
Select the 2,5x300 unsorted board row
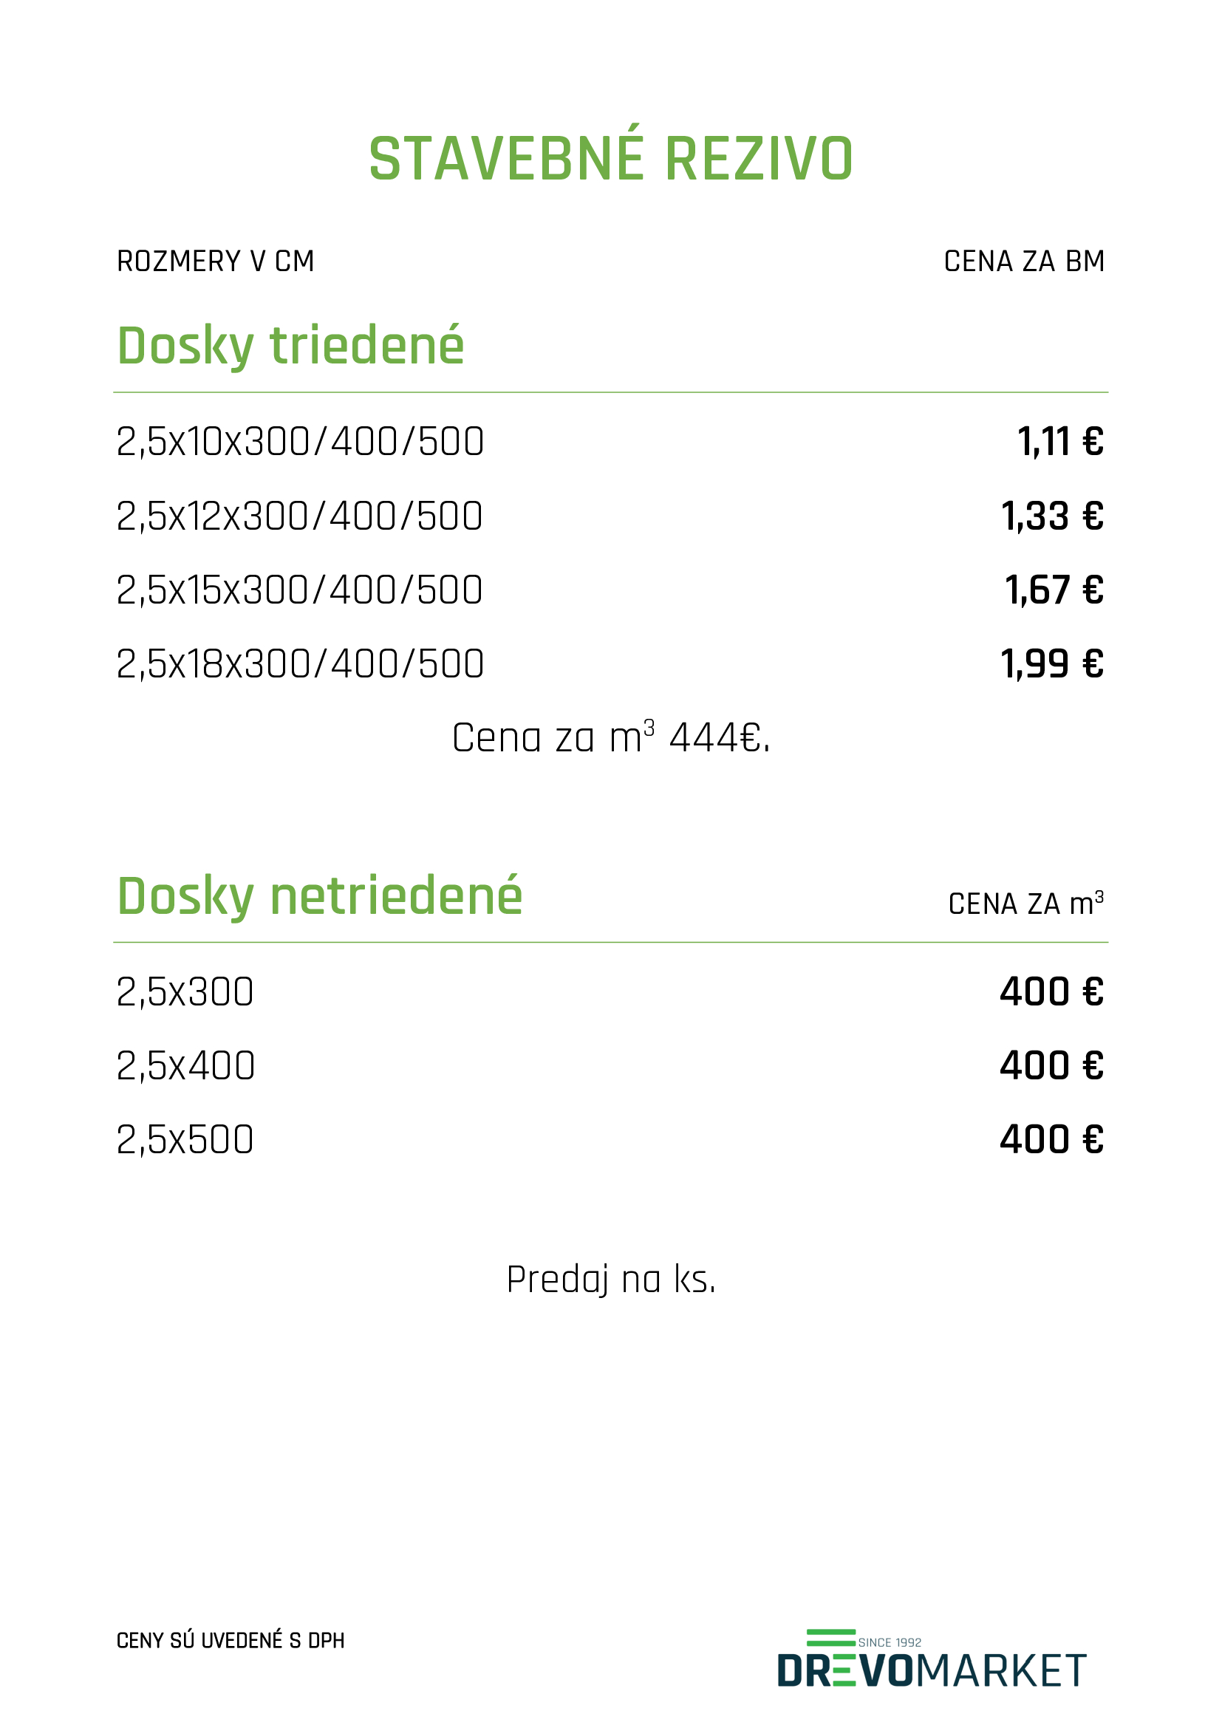tap(610, 992)
